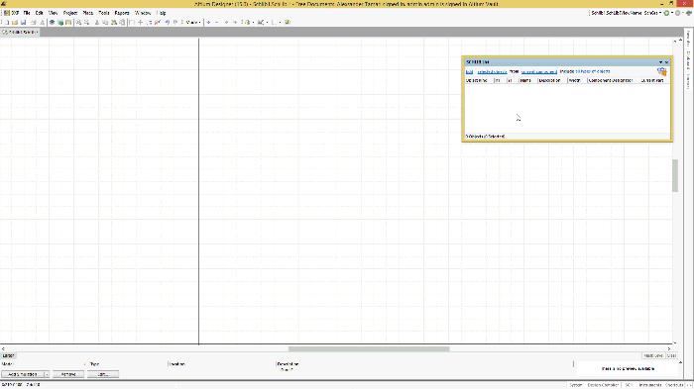
Task: Click the Home page icon at top right
Action: (x=689, y=13)
